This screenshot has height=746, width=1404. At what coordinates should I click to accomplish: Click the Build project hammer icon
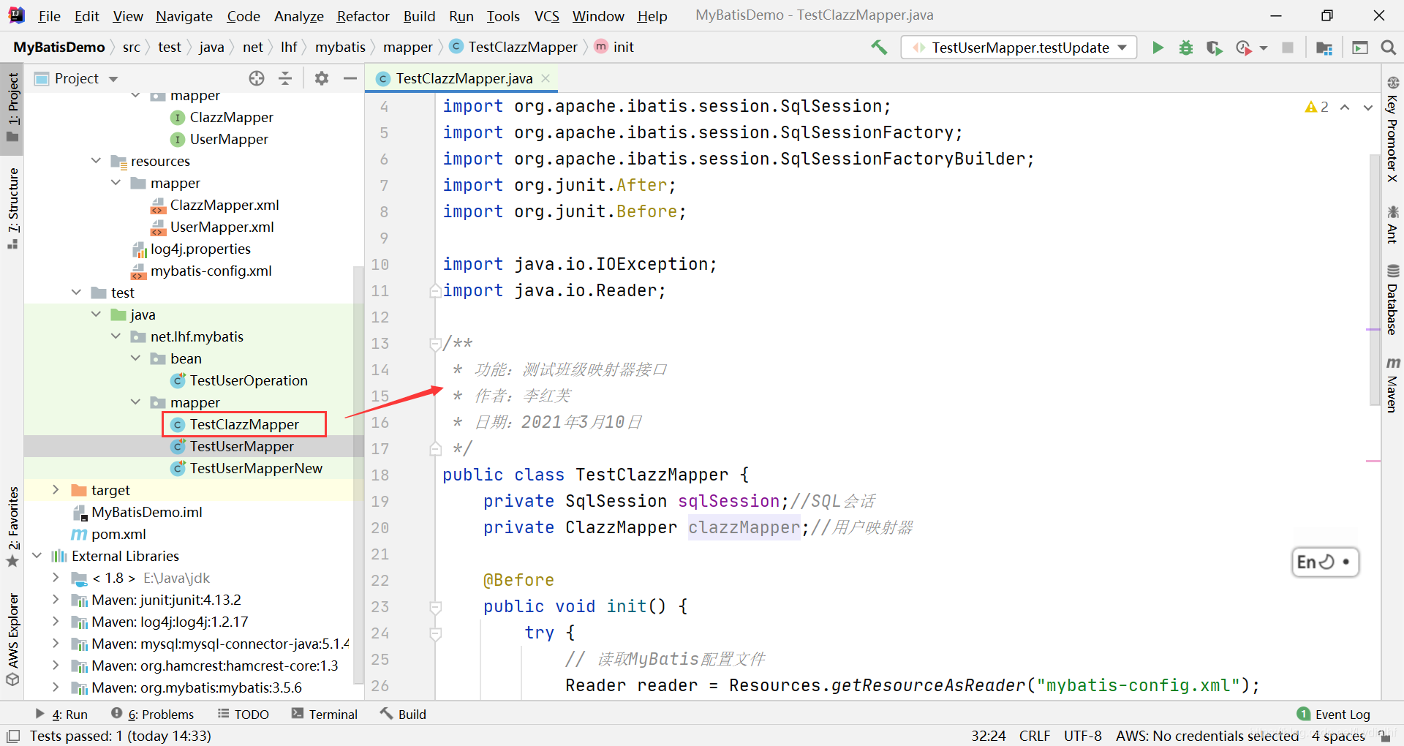[878, 48]
